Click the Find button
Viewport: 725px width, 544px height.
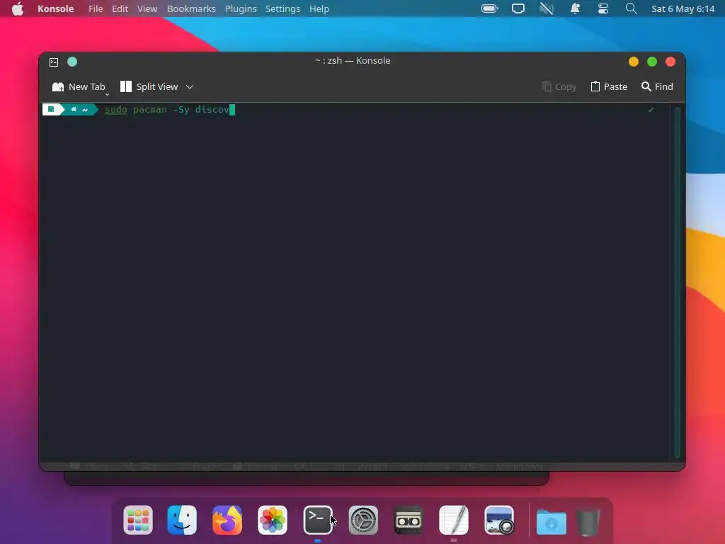657,86
